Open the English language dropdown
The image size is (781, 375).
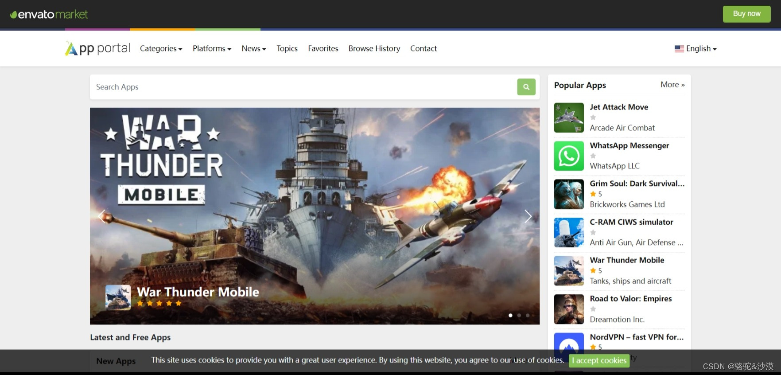point(696,49)
